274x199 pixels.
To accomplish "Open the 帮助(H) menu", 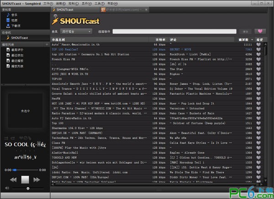I will [112, 4].
